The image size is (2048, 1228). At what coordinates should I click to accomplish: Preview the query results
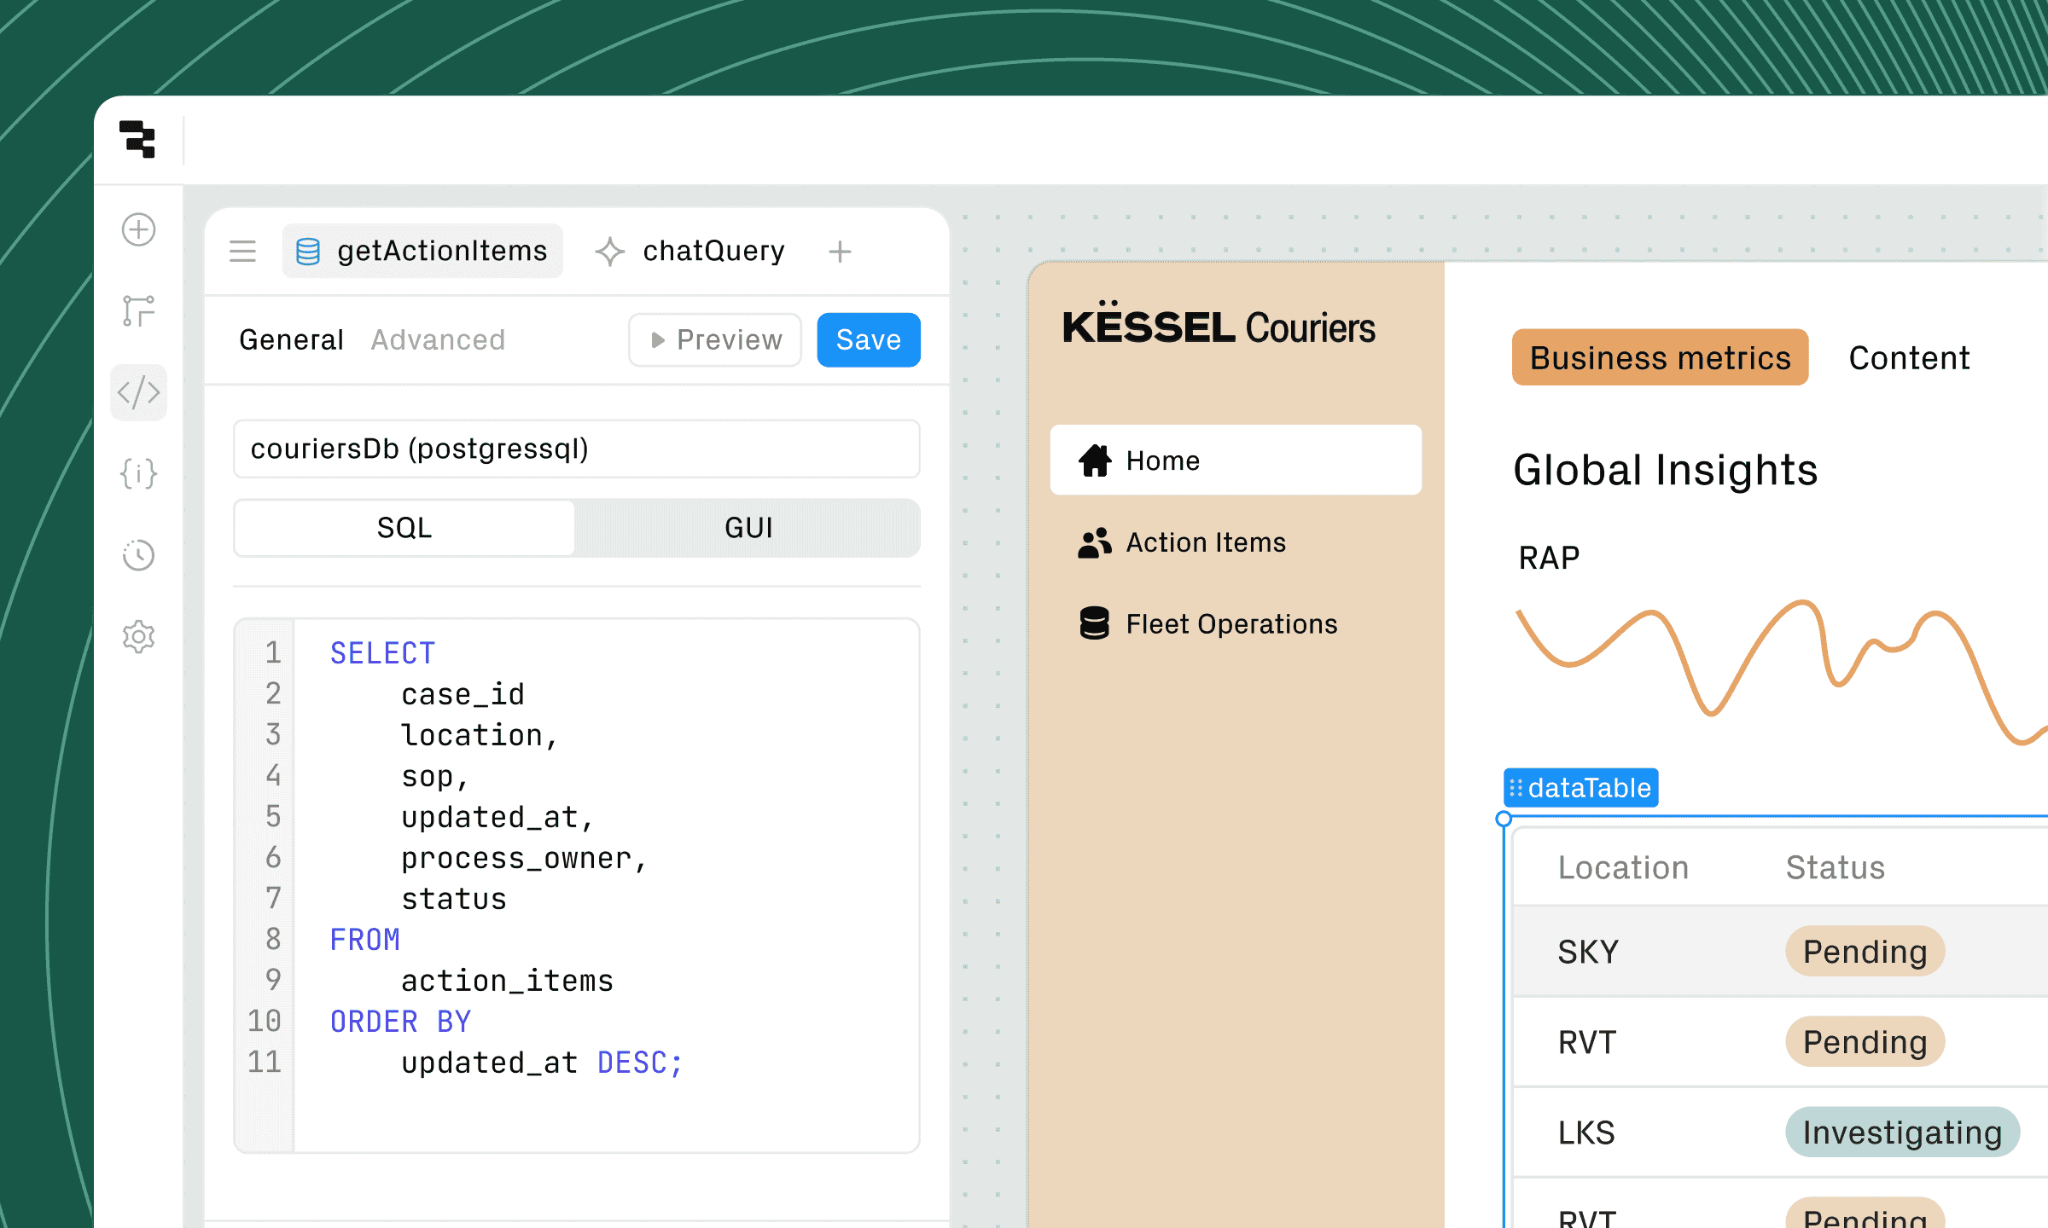pos(715,339)
